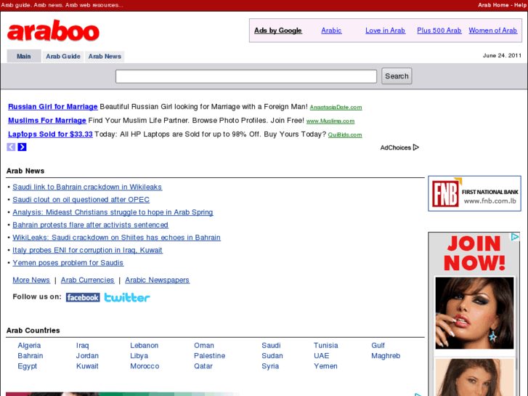Click the AdChoices corner icon on Join Now ad
The image size is (528, 396).
(515, 237)
